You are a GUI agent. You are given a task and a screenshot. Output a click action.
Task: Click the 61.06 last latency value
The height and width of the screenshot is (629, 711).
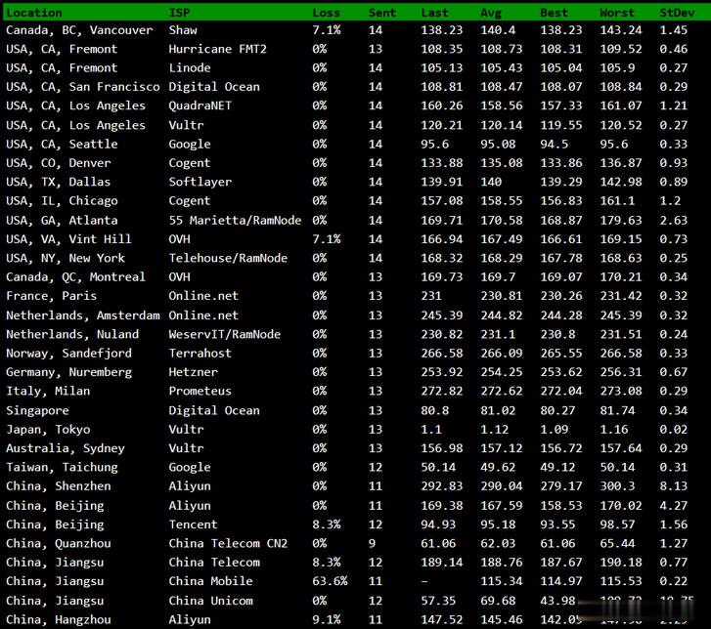438,543
